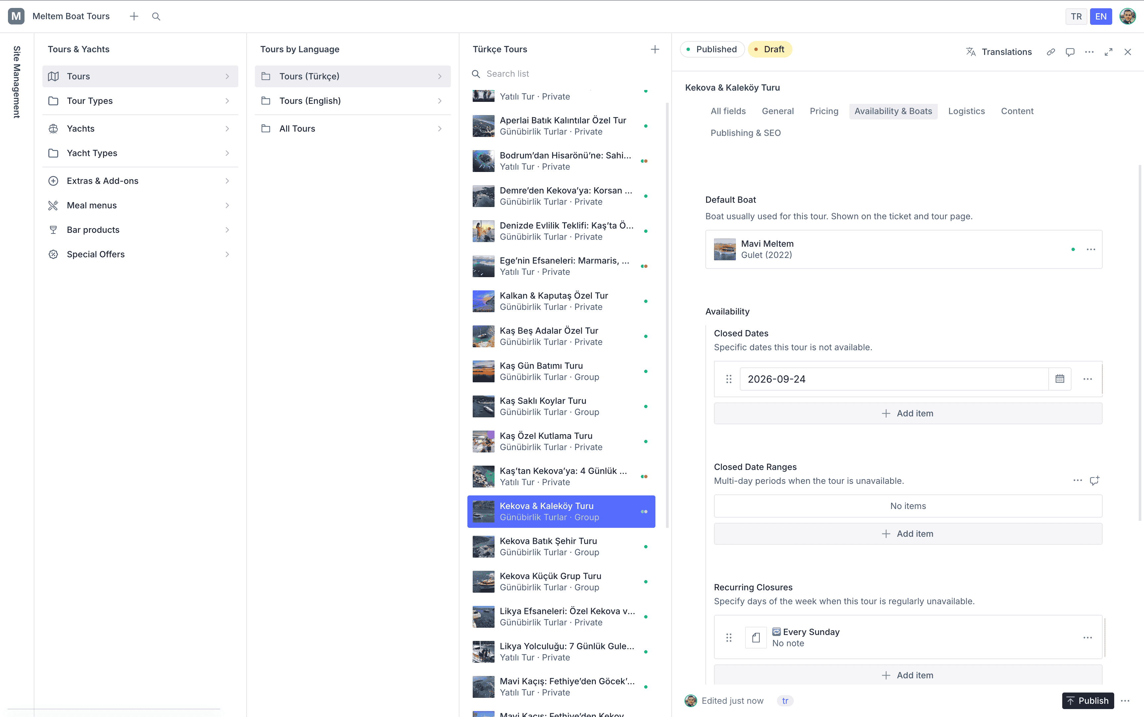Viewport: 1144px width, 717px height.
Task: Expand the Yachts list item
Action: click(x=140, y=129)
